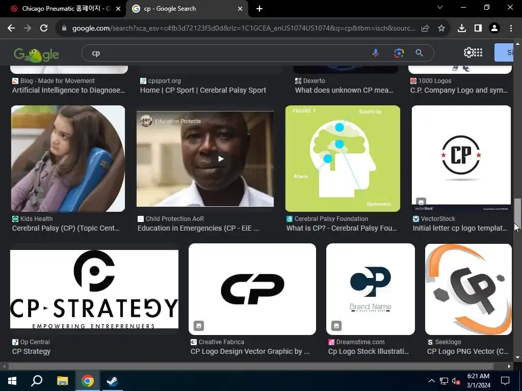
Task: Click the Google frog doodle logo
Action: (36, 54)
